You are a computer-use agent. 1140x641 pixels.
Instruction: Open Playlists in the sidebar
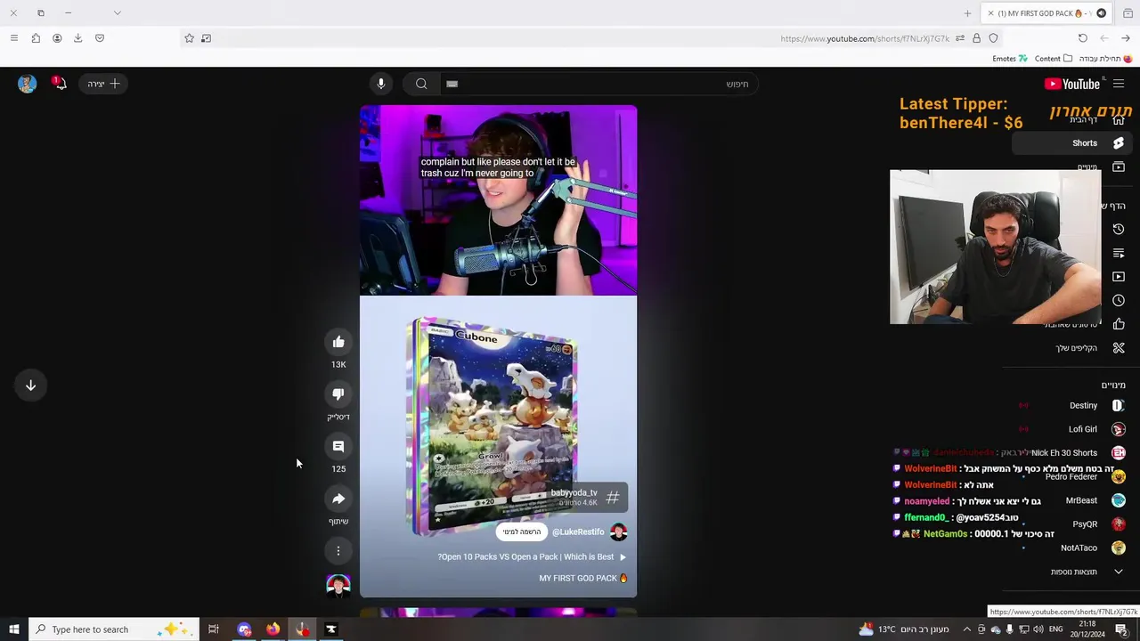click(x=1119, y=253)
